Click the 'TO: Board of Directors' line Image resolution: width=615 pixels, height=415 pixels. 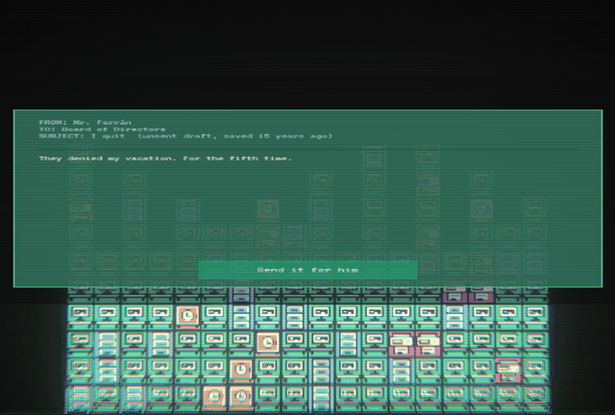point(102,129)
